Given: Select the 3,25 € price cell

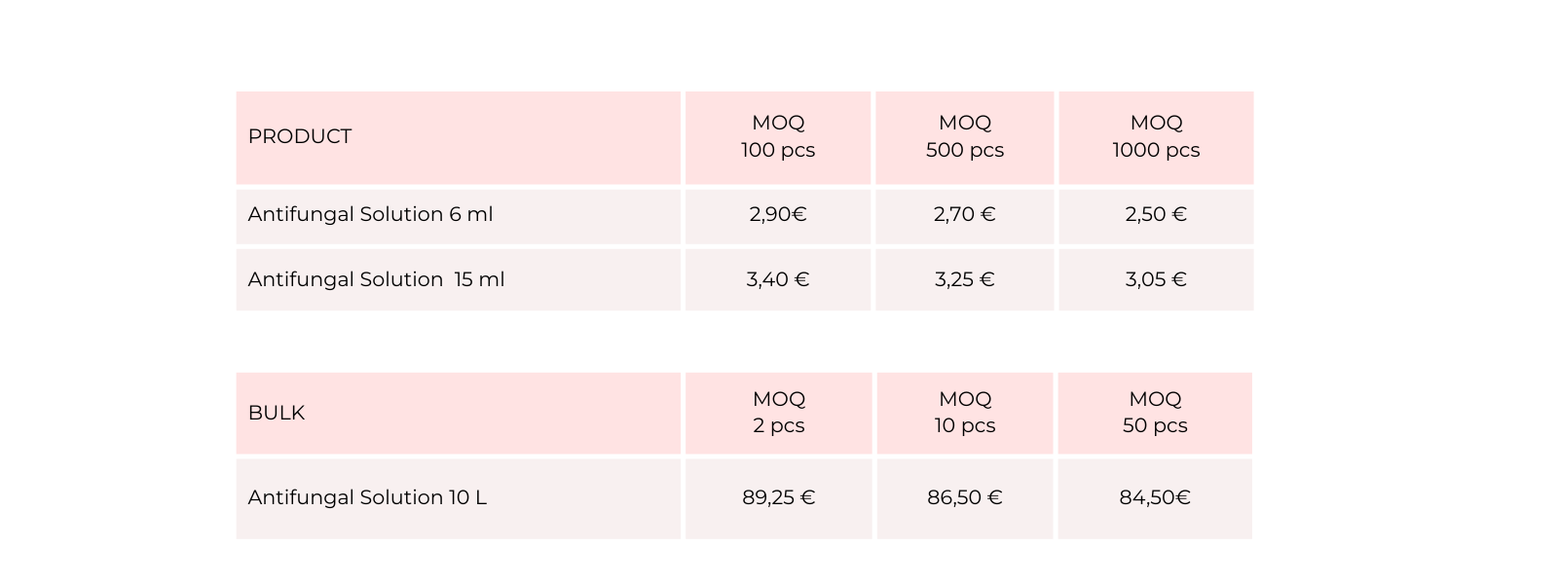Looking at the screenshot, I should click(965, 279).
